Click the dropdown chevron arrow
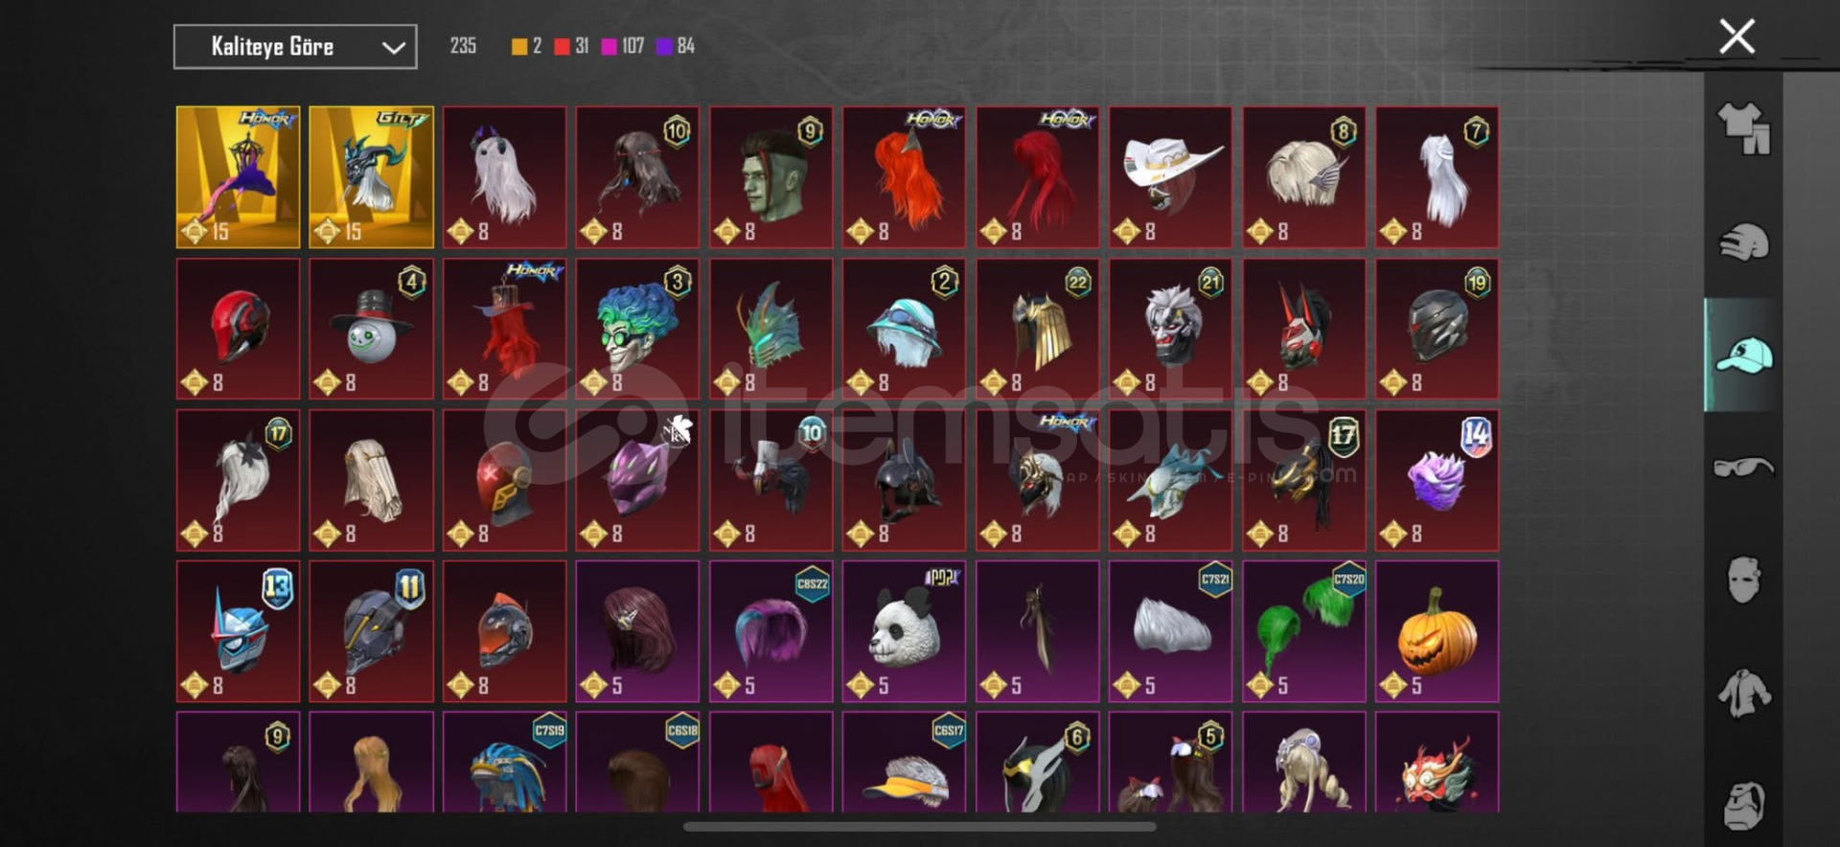The image size is (1840, 847). tap(393, 47)
